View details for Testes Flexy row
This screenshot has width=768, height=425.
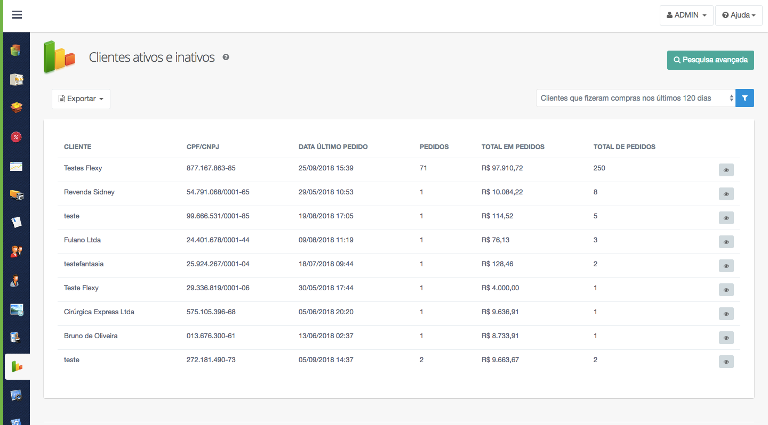tap(726, 170)
